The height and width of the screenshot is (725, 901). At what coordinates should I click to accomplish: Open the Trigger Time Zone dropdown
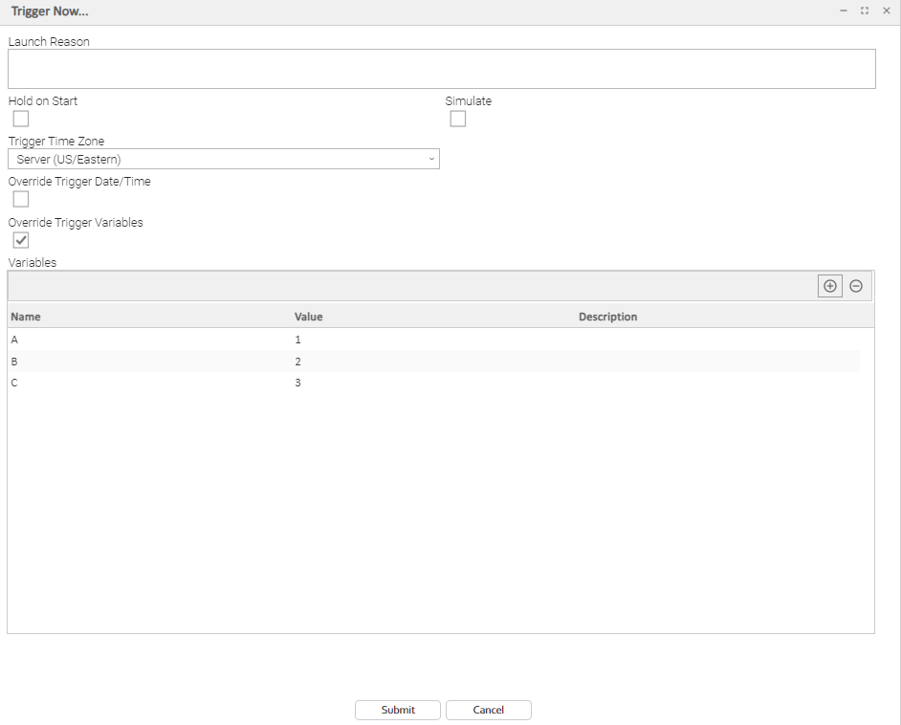click(223, 159)
